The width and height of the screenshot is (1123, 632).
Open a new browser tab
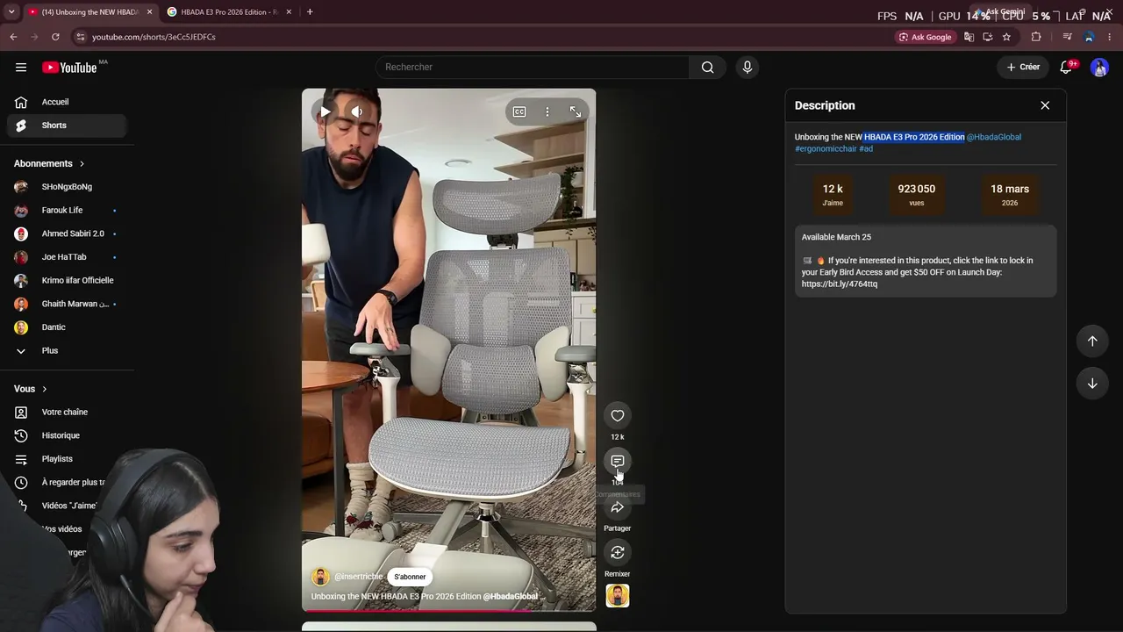click(310, 12)
